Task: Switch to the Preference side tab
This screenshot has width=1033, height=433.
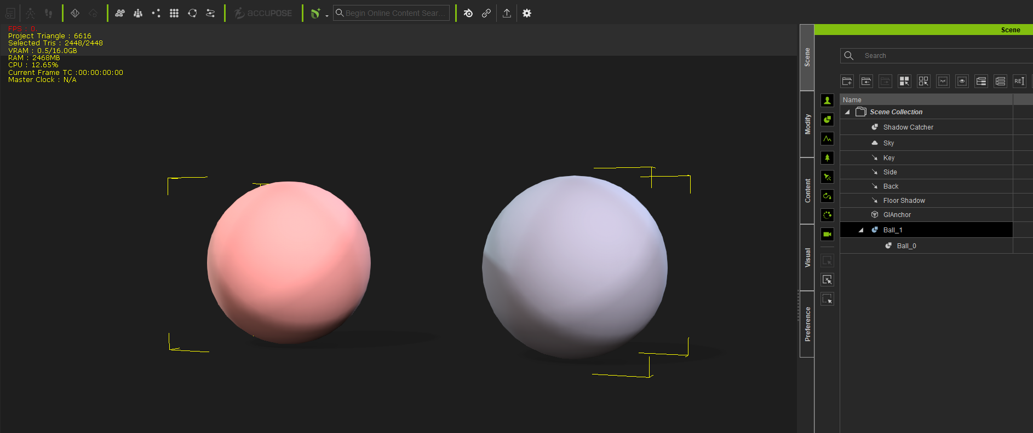Action: 807,324
